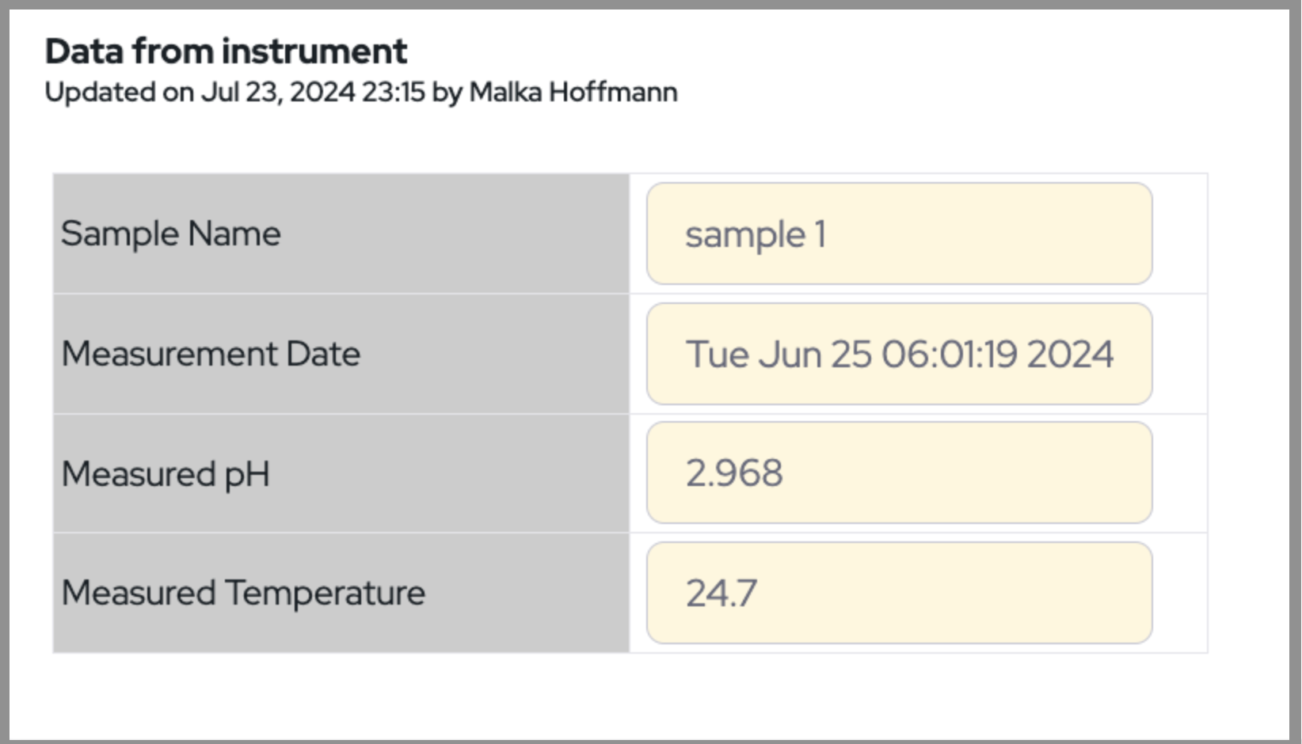Select the "Measured Temperature" row label

pyautogui.click(x=243, y=593)
